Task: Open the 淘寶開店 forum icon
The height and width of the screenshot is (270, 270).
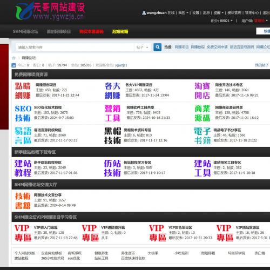Action: (202, 91)
